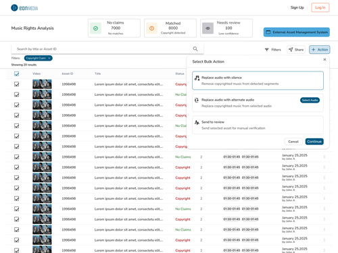This screenshot has width=338, height=253.
Task: Toggle the select-all header checkbox
Action: (x=17, y=74)
